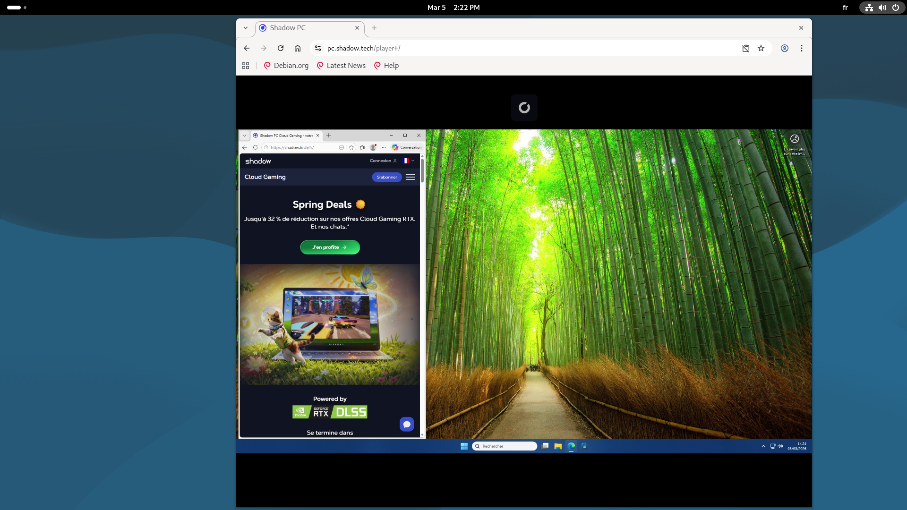Viewport: 907px width, 510px height.
Task: Open the Shadow site hamburger menu
Action: [411, 177]
